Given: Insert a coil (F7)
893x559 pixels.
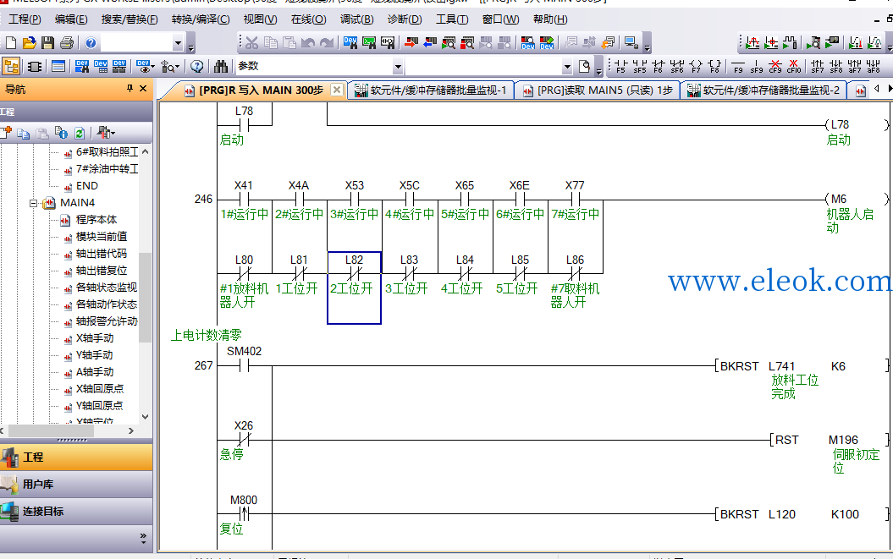Looking at the screenshot, I should point(696,67).
